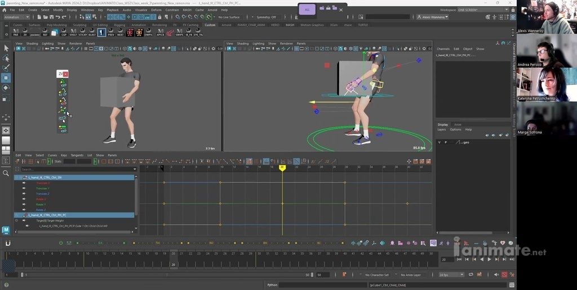Open the Symmetry: Off dropdown
This screenshot has height=290, width=577.
point(267,17)
